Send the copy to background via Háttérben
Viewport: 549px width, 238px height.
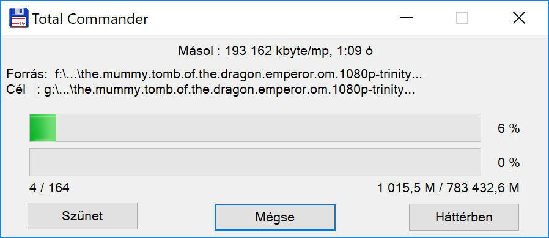tap(464, 217)
